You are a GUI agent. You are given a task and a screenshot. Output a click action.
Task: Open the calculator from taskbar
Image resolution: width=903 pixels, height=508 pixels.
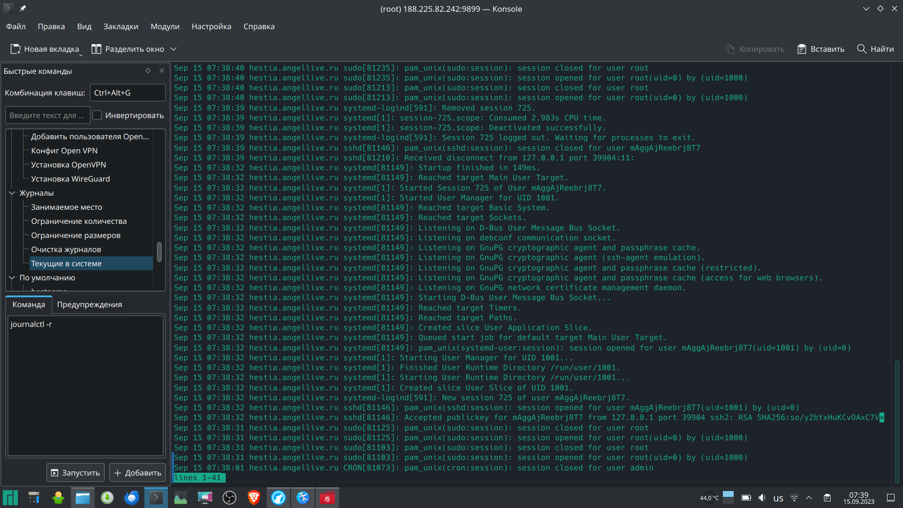[x=34, y=498]
